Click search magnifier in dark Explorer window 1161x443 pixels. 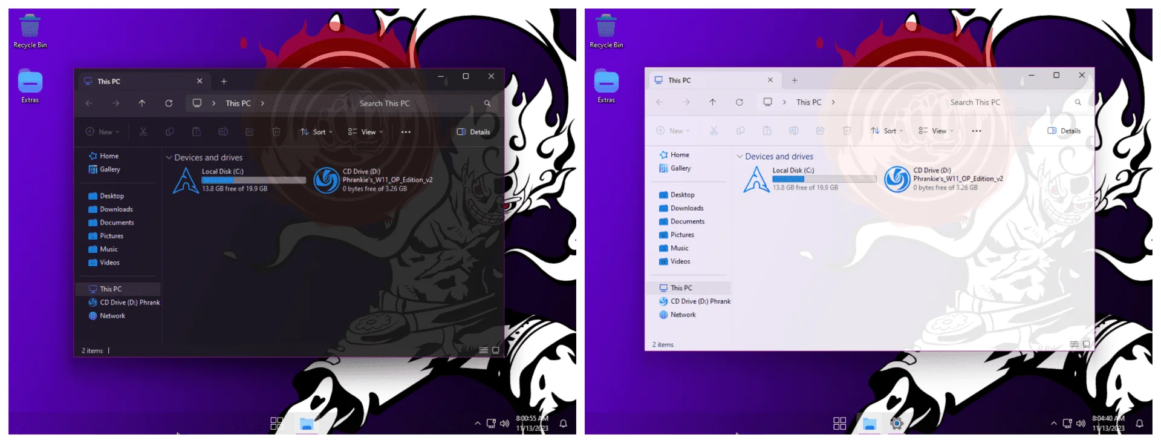point(487,103)
